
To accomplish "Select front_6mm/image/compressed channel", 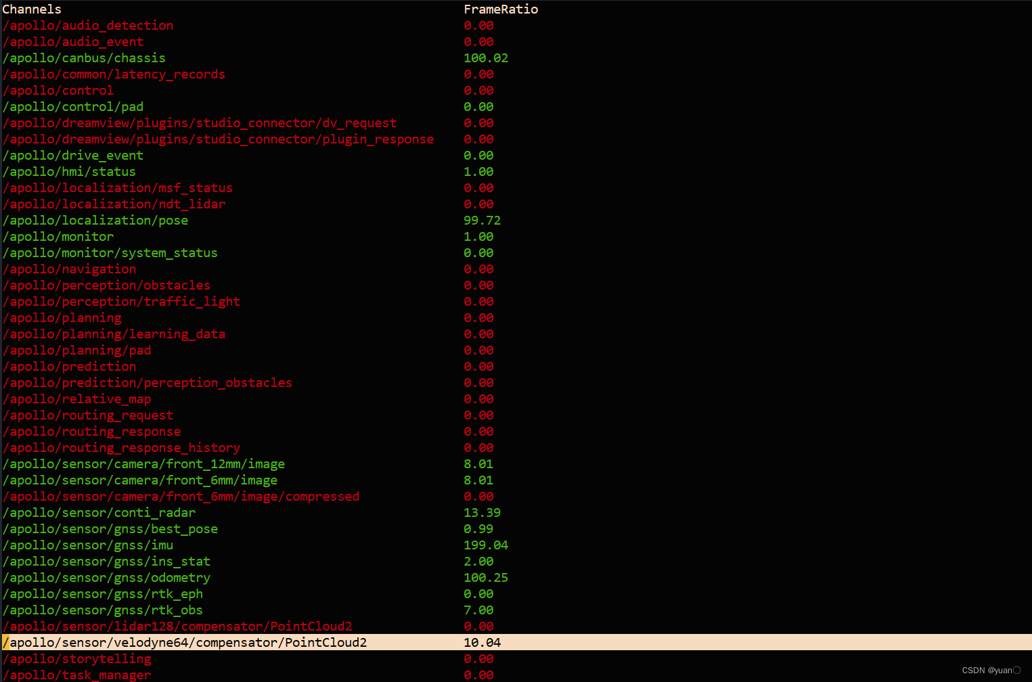I will (x=181, y=497).
